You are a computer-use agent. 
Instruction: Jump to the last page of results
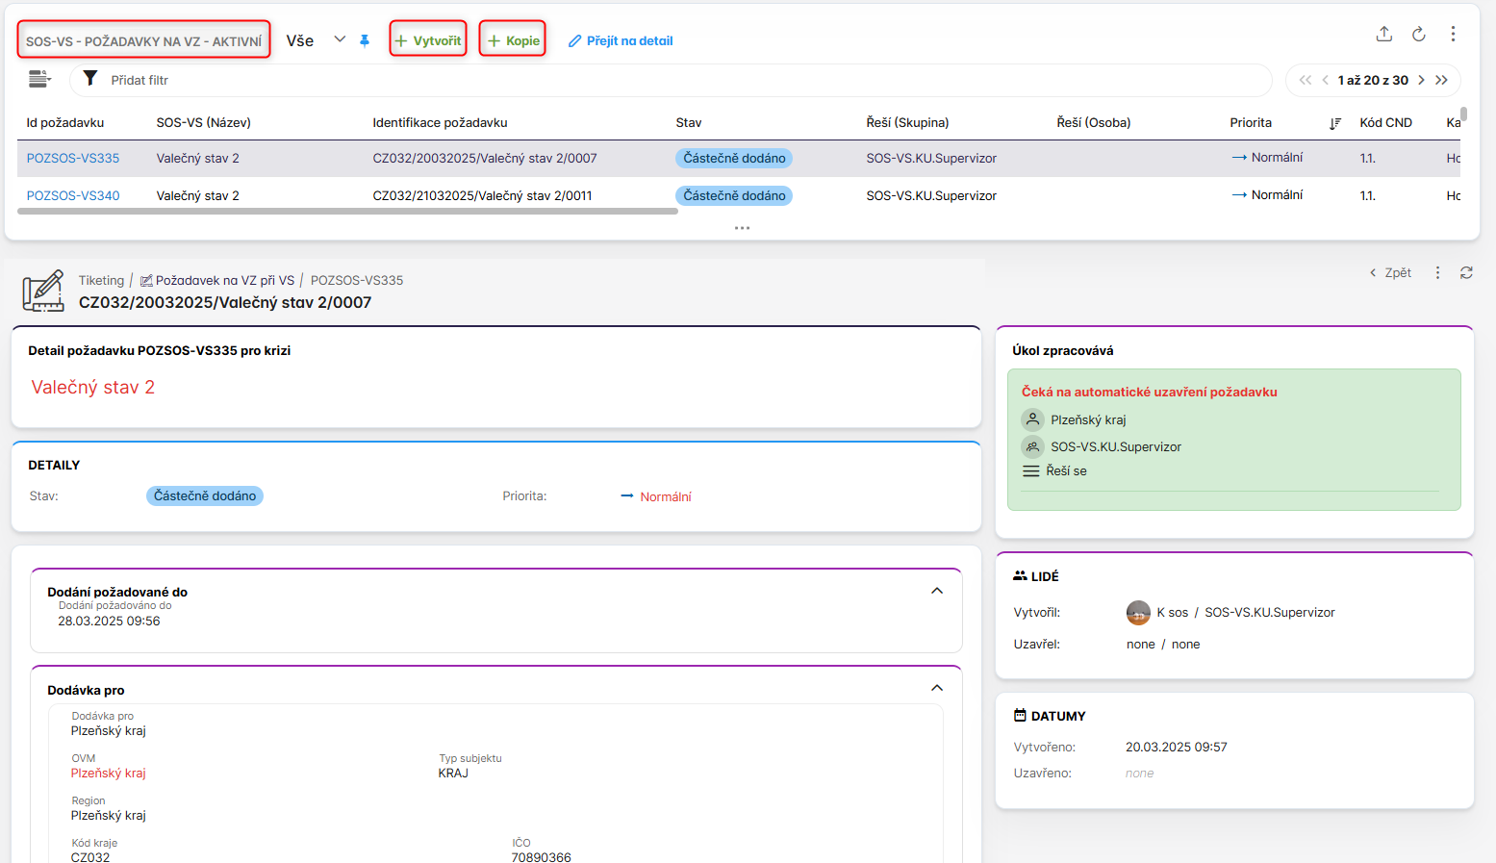click(x=1441, y=80)
